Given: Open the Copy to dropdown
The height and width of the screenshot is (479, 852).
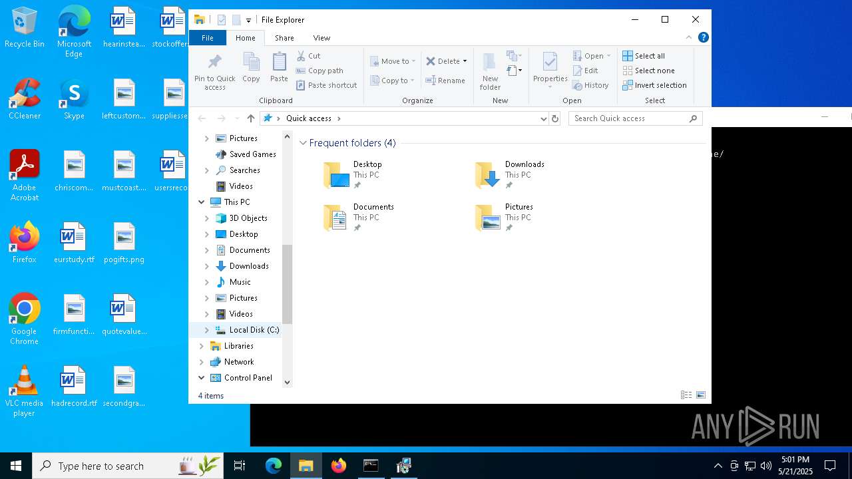Looking at the screenshot, I should 393,80.
